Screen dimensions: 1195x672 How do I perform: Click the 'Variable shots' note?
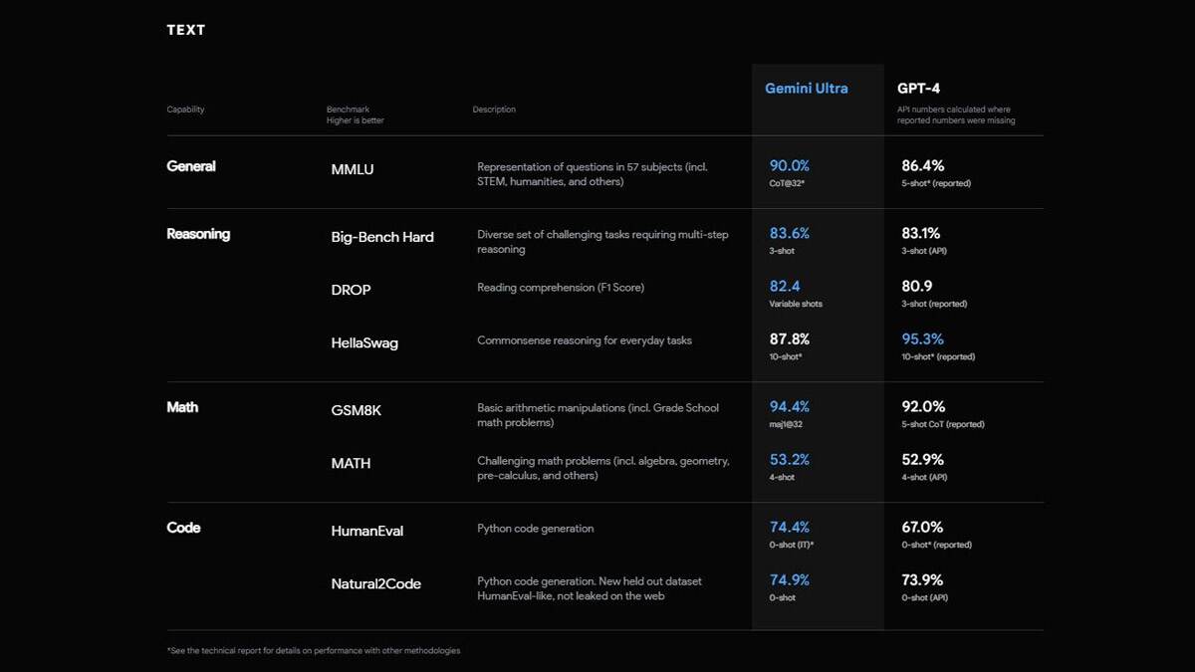[796, 305]
